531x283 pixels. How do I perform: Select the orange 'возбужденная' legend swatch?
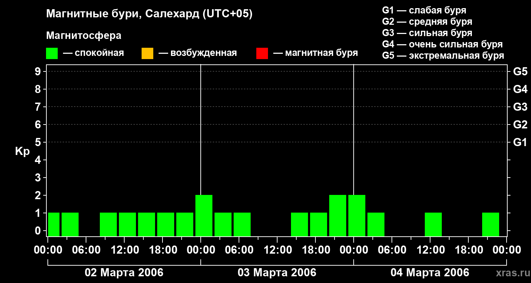147,53
